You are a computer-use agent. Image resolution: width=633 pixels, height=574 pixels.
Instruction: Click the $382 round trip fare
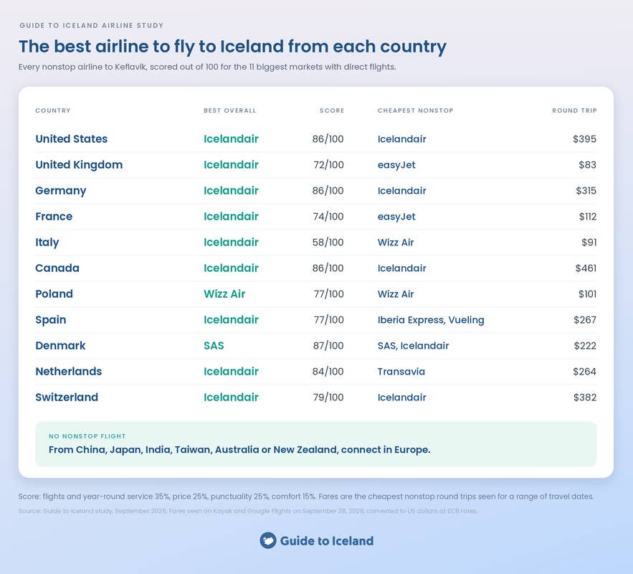pos(585,397)
